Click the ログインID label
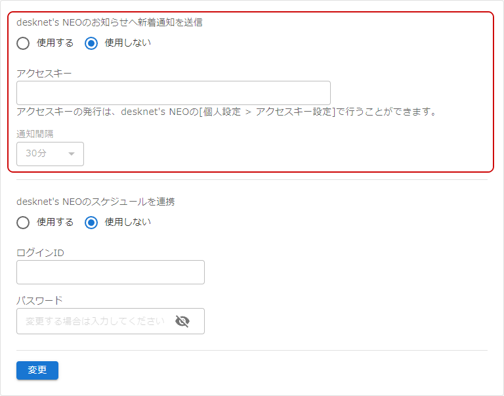 click(40, 253)
